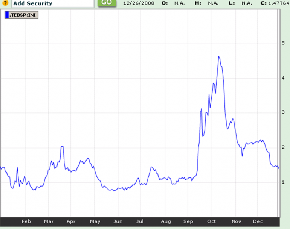The width and height of the screenshot is (290, 229).
Task: Click the yellow question mark help icon
Action: tap(5, 3)
